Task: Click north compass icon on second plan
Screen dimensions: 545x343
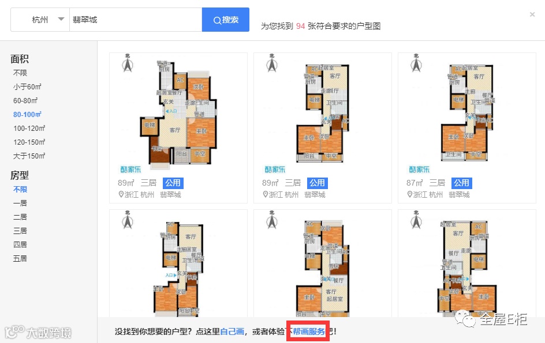Action: 272,63
